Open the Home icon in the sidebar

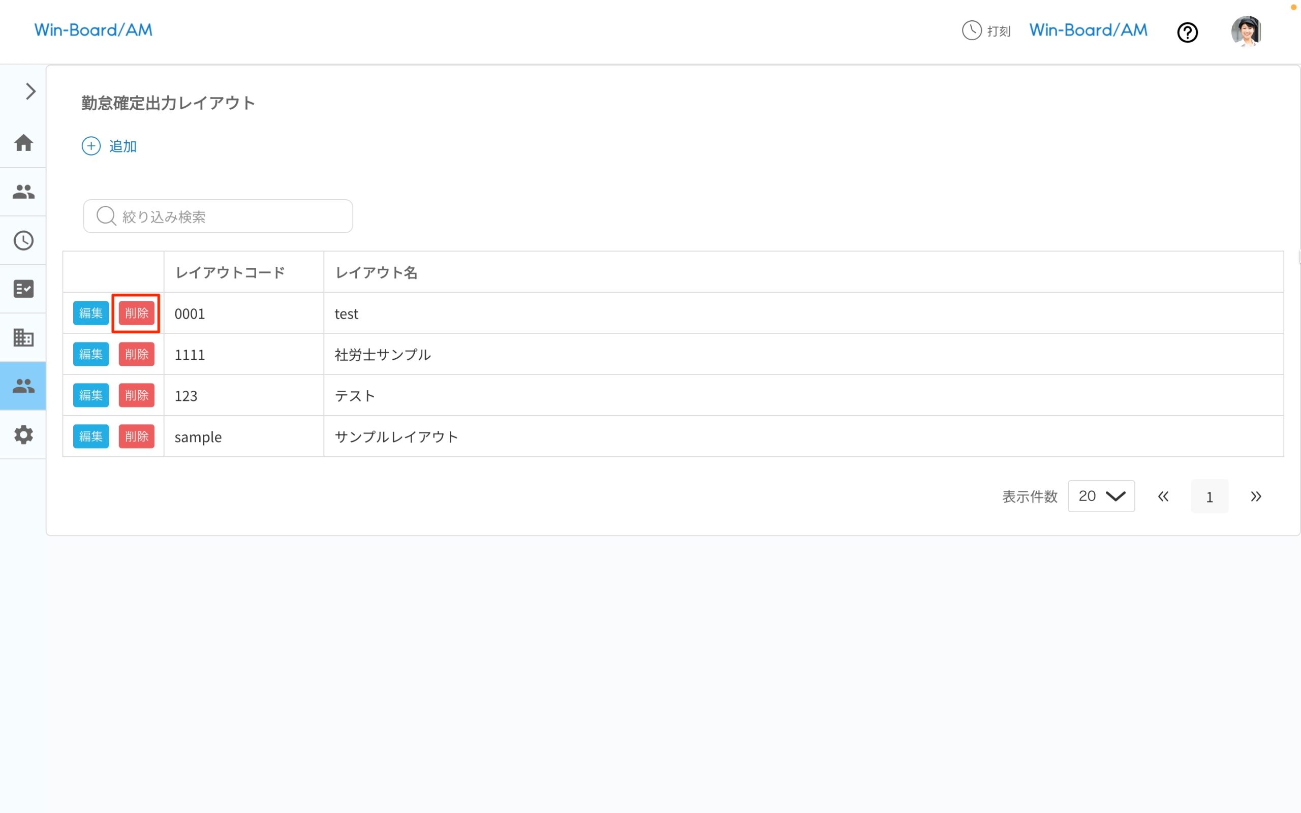point(23,143)
